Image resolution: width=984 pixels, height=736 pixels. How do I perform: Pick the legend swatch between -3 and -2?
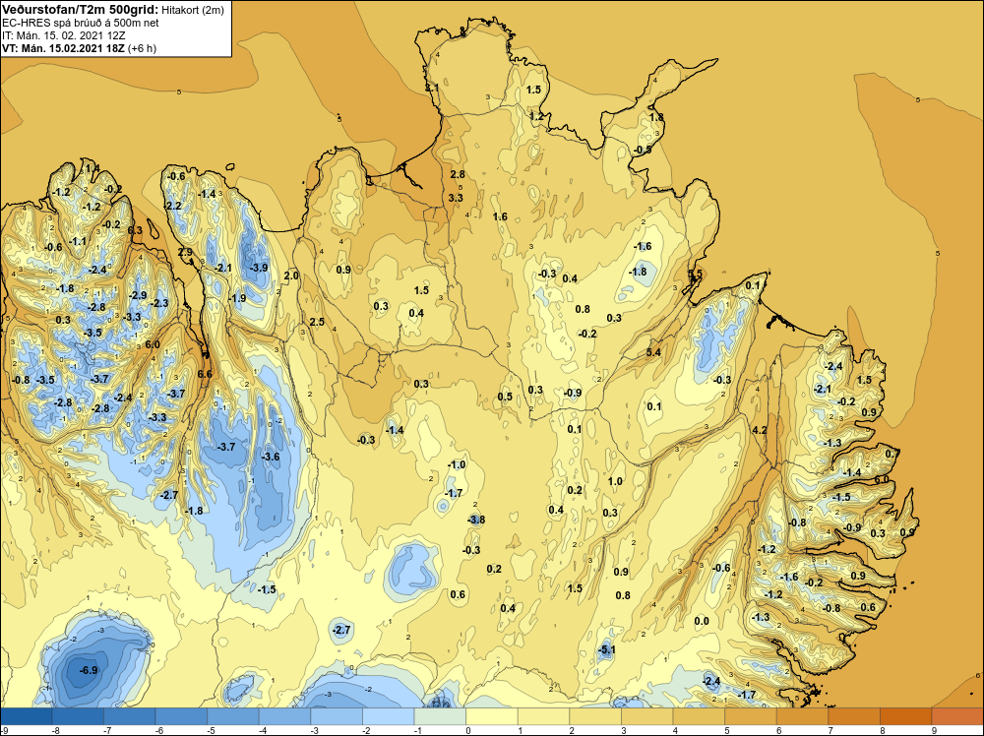click(337, 716)
